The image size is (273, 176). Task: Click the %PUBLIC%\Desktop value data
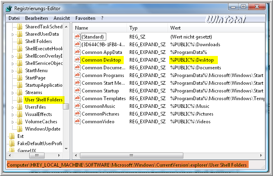point(192,60)
